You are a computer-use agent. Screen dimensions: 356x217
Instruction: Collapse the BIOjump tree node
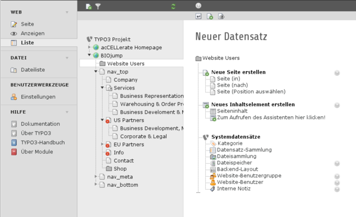pyautogui.click(x=90, y=55)
